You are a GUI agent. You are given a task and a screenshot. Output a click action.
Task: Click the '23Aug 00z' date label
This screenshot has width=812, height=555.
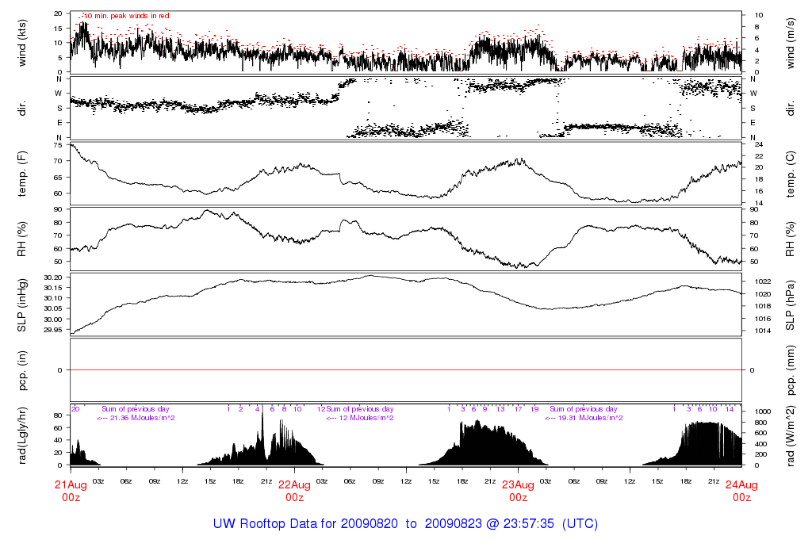518,491
